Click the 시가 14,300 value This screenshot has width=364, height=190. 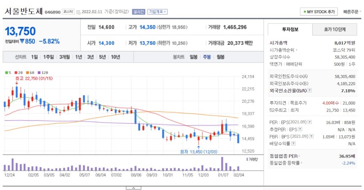point(106,43)
